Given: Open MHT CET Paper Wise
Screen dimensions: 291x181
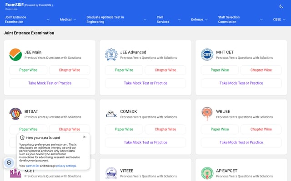Looking at the screenshot, I should [220, 70].
